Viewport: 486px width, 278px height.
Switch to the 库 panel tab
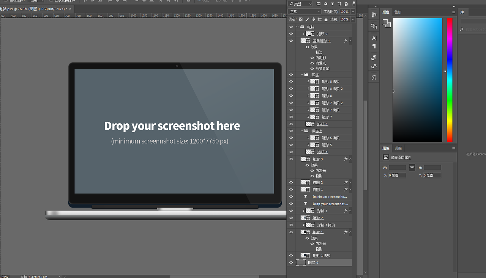point(462,12)
